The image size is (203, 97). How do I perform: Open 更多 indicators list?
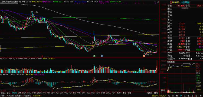pos(125,93)
